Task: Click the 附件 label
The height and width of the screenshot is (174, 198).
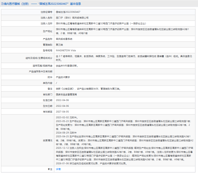Action: pyautogui.click(x=50, y=77)
